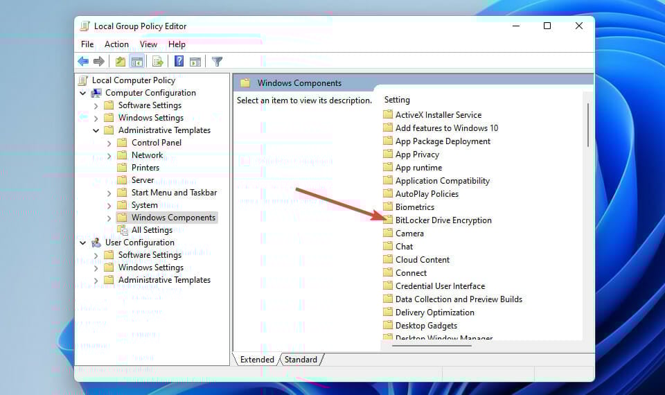This screenshot has width=665, height=395.
Task: Expand Windows Settings under Computer Configuration
Action: point(96,118)
